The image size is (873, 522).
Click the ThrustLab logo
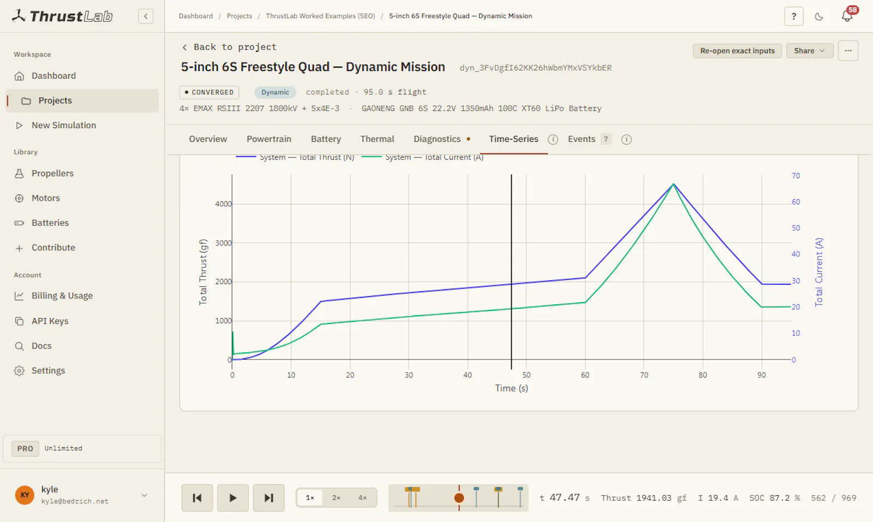pos(62,16)
